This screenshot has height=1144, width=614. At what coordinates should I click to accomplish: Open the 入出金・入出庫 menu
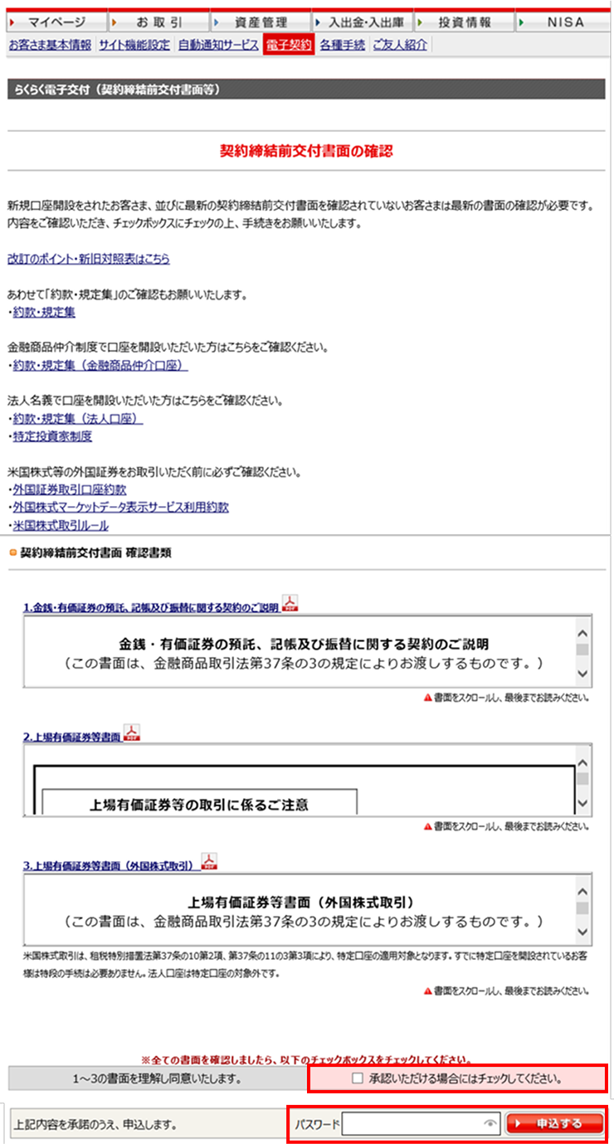(x=362, y=22)
